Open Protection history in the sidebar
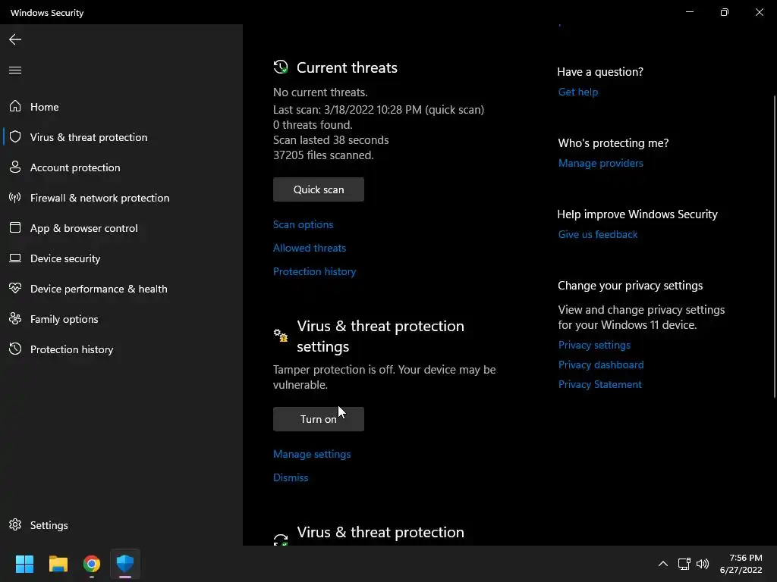 pos(121,349)
